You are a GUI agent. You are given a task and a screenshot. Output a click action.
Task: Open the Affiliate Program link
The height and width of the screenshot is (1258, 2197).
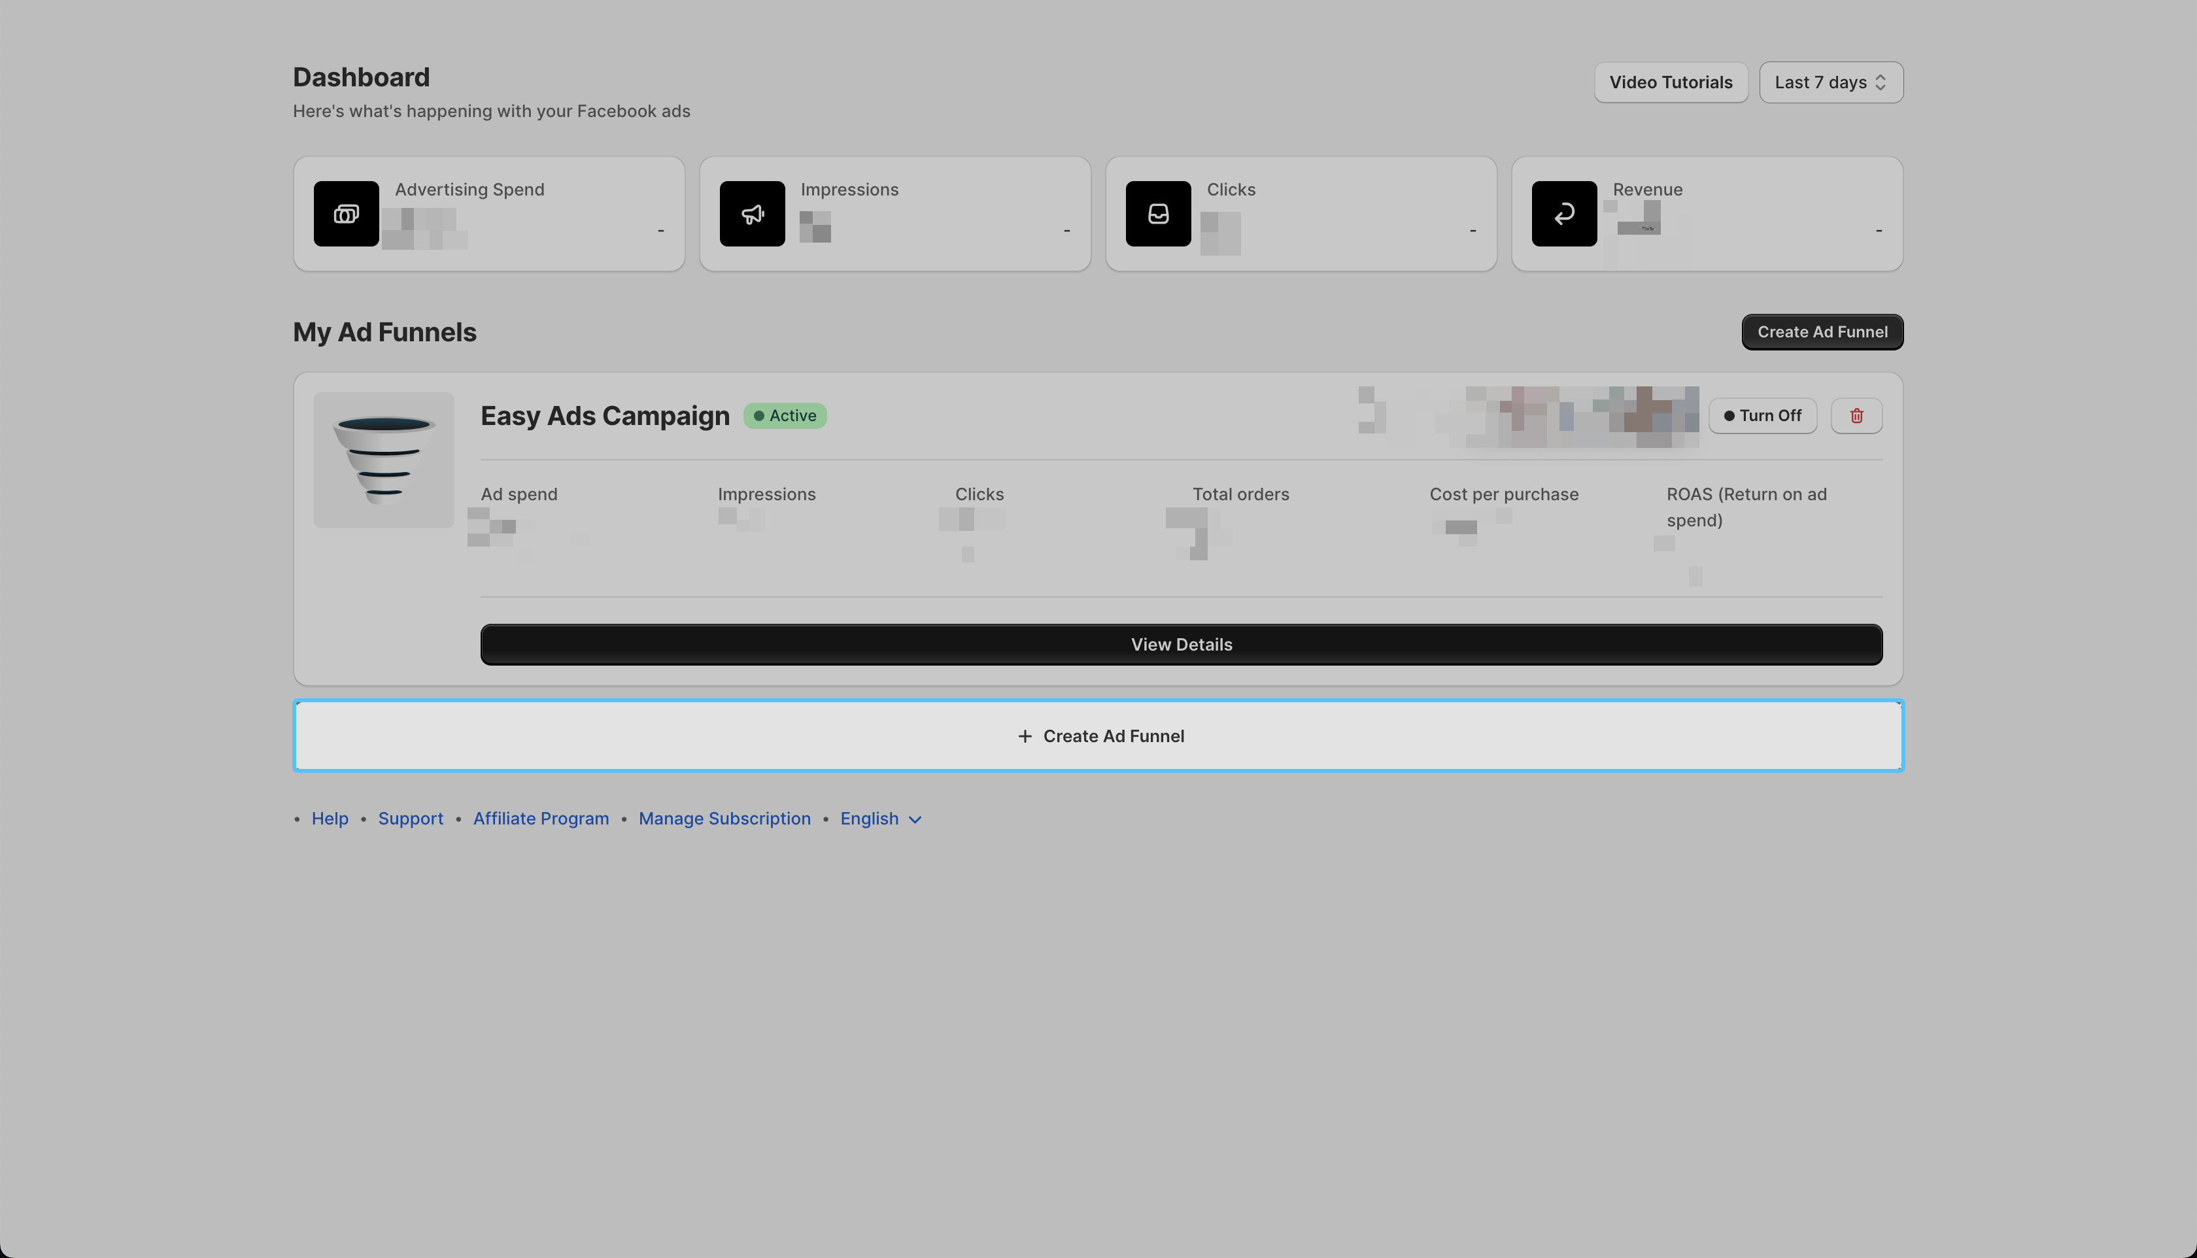click(x=541, y=818)
